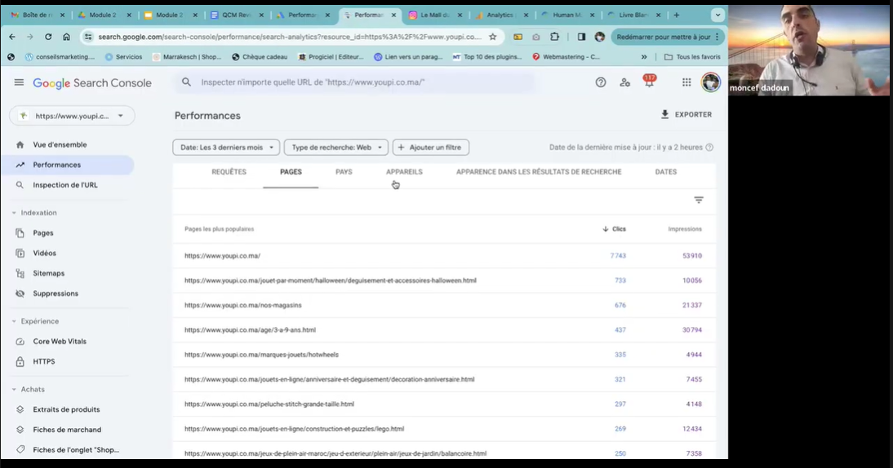Viewport: 893px width, 468px height.
Task: Go to browser home icon
Action: point(67,37)
